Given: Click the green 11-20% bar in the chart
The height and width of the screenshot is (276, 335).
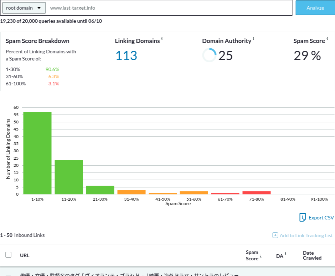Looking at the screenshot, I should click(69, 177).
